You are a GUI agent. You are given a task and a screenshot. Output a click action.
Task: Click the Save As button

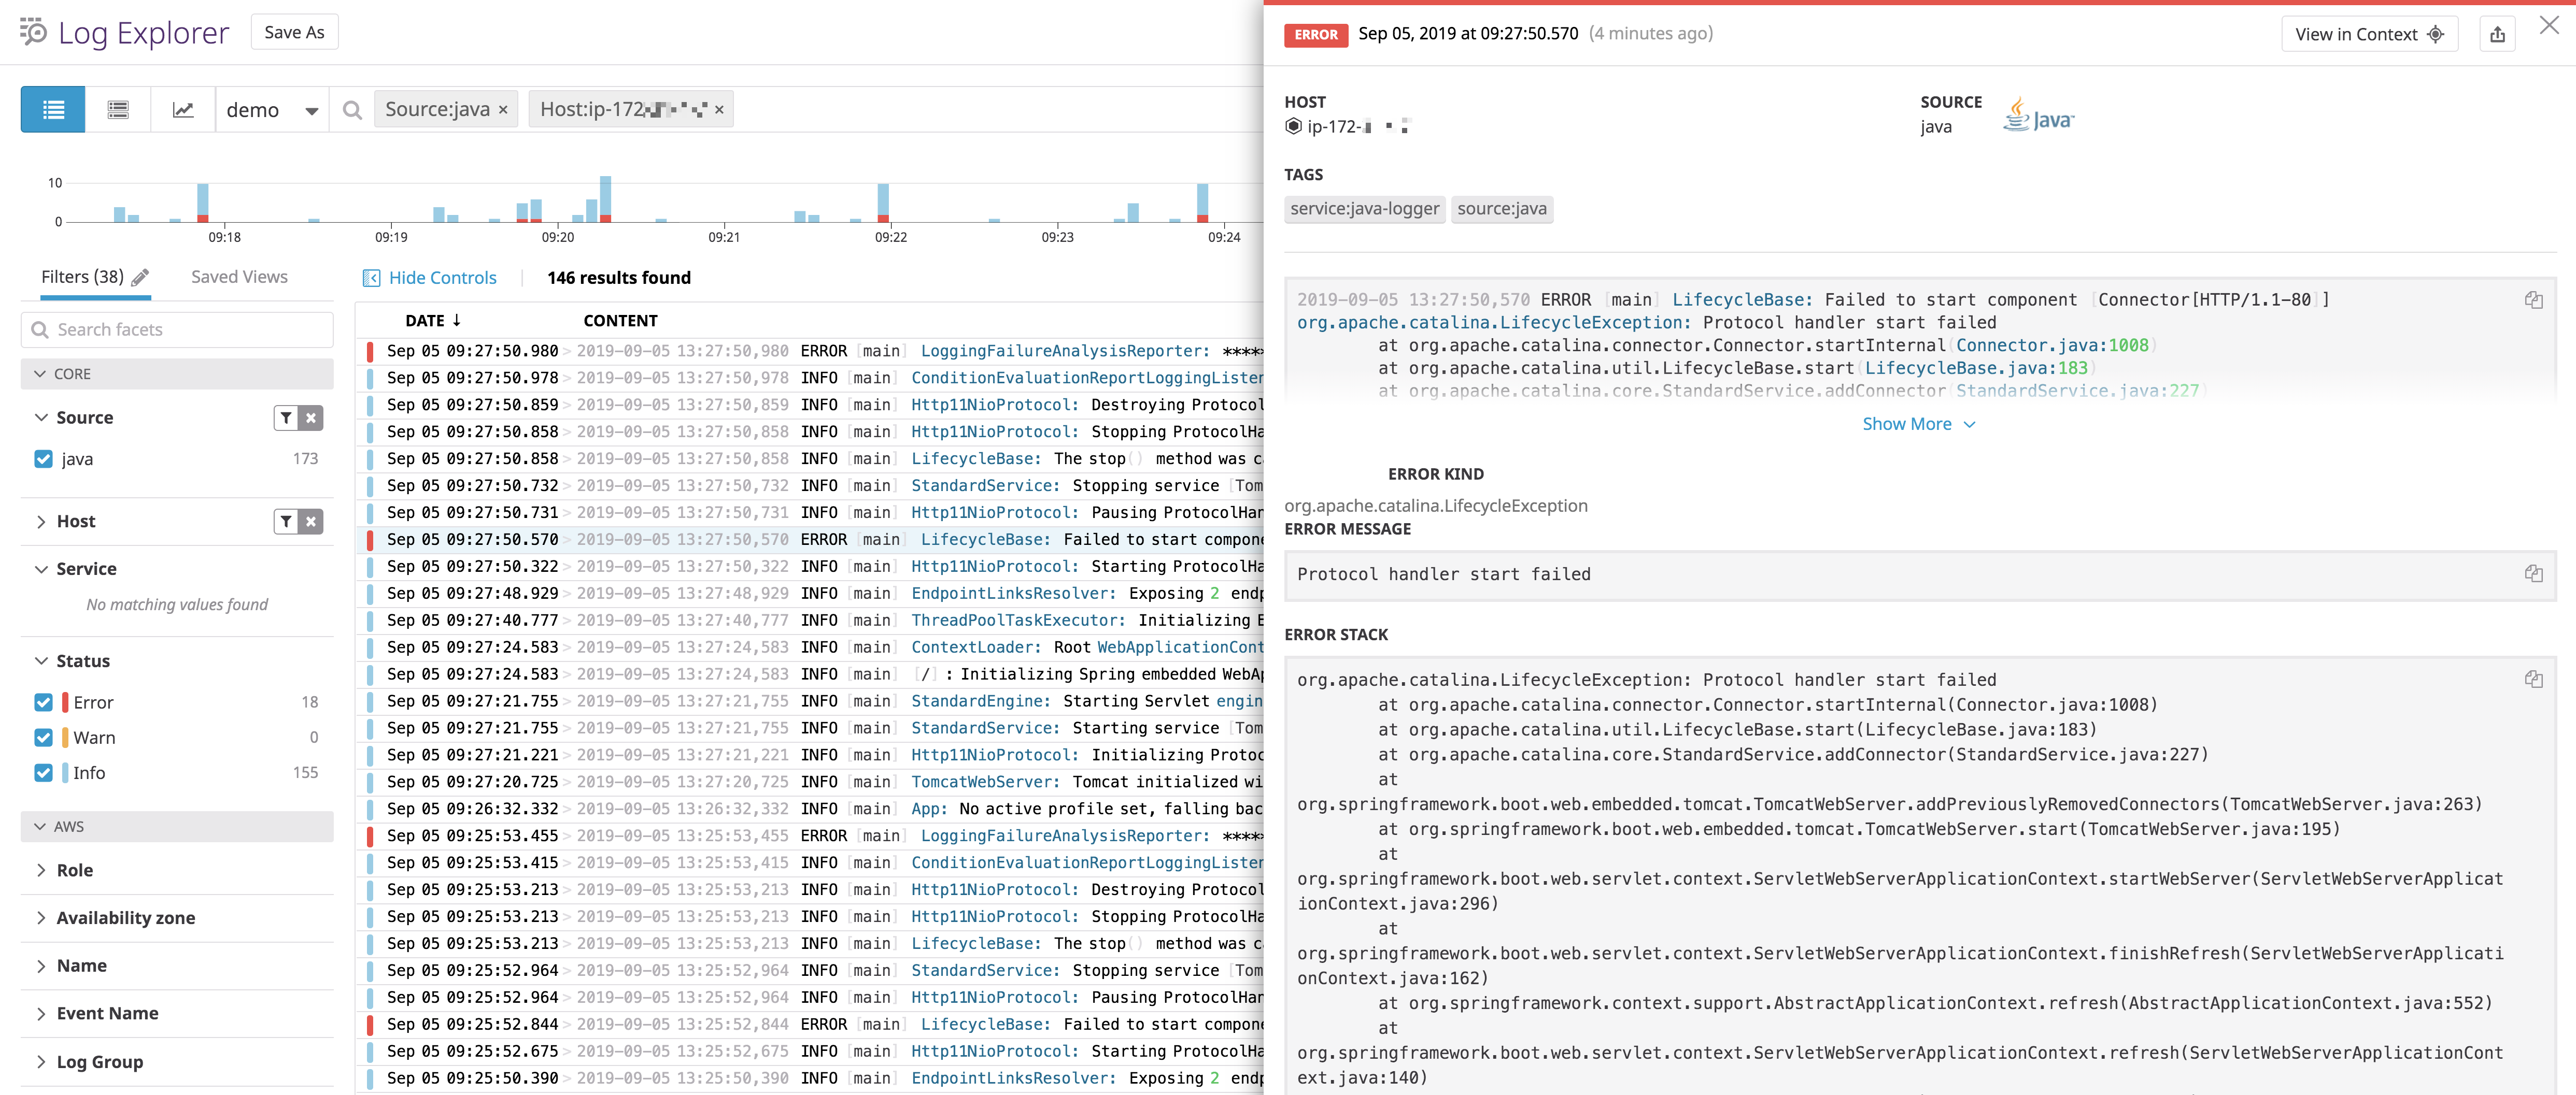tap(294, 31)
